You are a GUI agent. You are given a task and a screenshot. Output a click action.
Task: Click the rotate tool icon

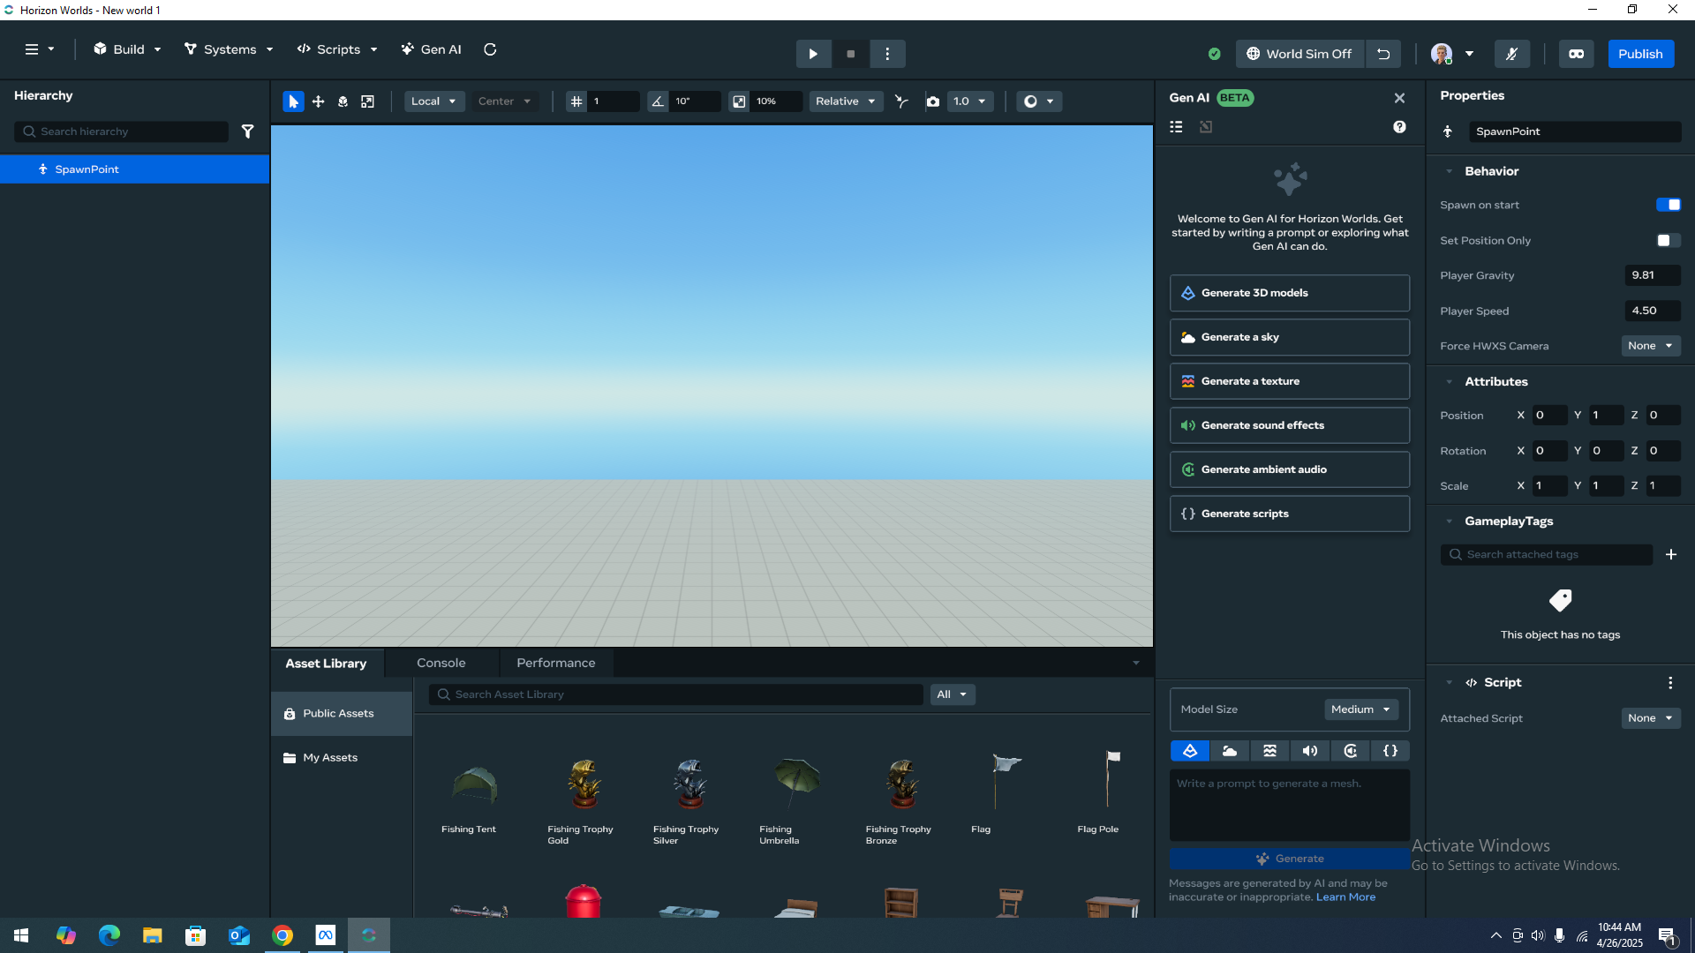pyautogui.click(x=343, y=101)
